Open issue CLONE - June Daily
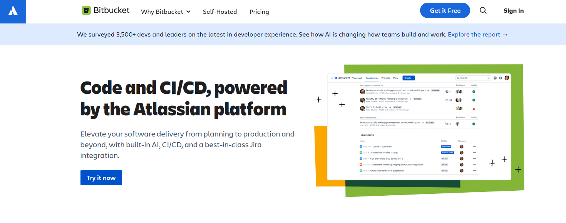The image size is (566, 223). click(x=382, y=146)
